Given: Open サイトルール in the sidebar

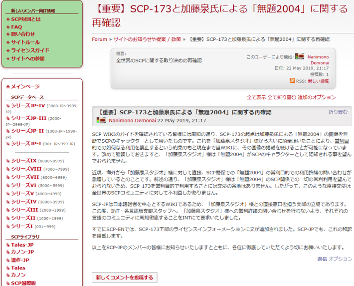Looking at the screenshot, I should pos(25,42).
